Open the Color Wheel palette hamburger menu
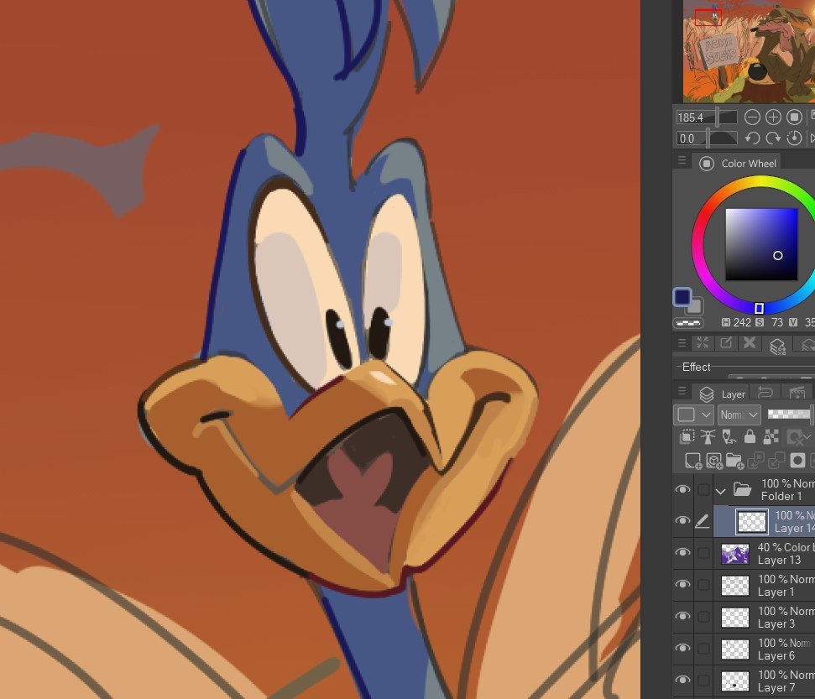The height and width of the screenshot is (699, 815). coord(682,160)
